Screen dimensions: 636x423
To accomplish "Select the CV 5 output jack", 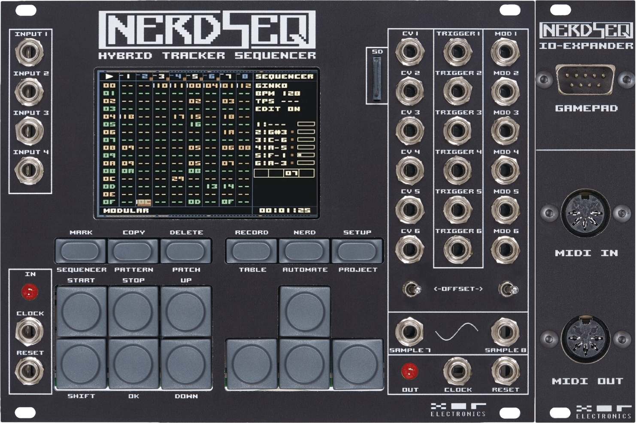I will pos(409,209).
